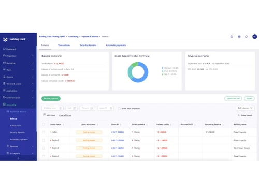The image size is (259, 194).
Task: Enable Show lease proposals checkbox
Action: coord(119,108)
